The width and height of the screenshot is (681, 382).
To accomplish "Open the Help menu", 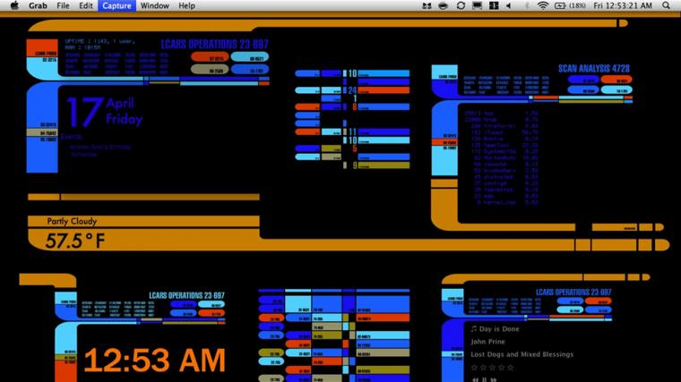I will 186,5.
